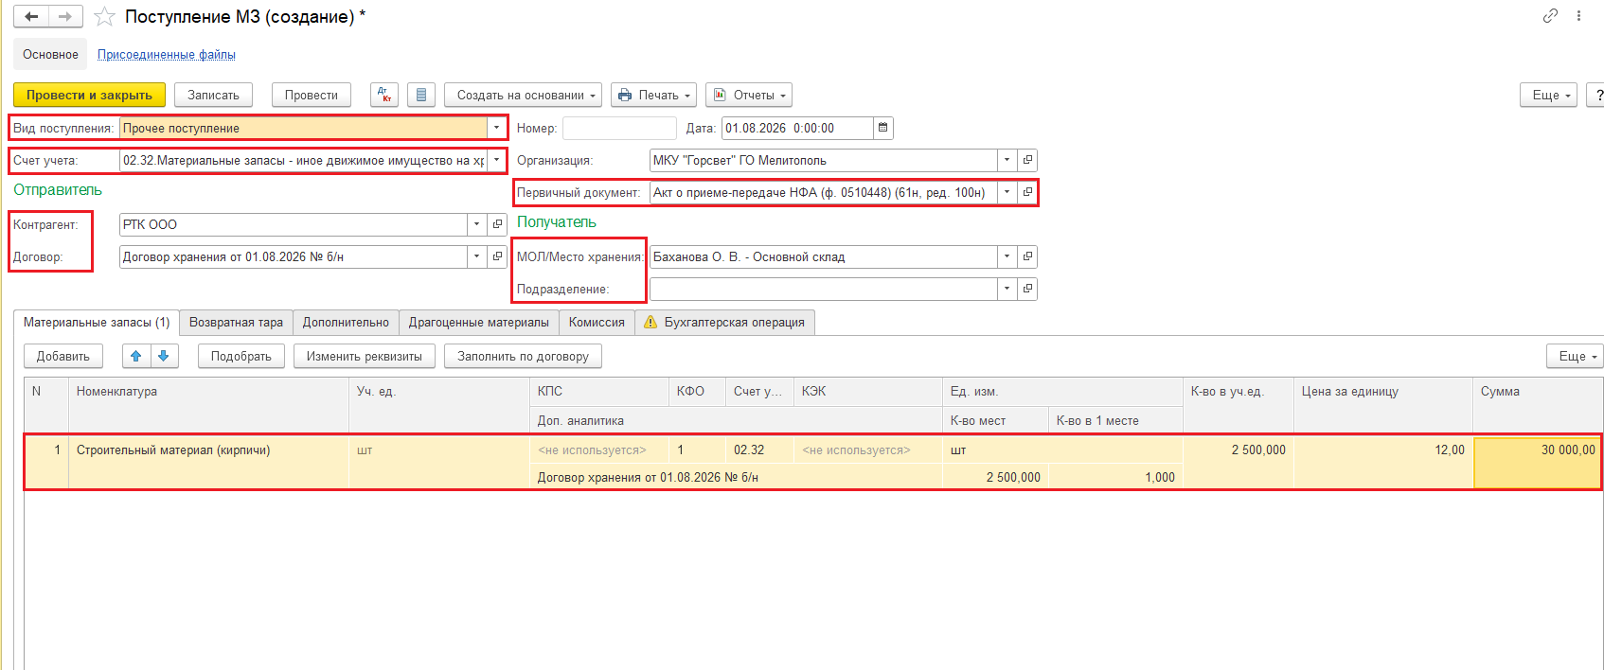Image resolution: width=1604 pixels, height=670 pixels.
Task: Open the Бухгалтерская операция tab
Action: click(x=724, y=323)
